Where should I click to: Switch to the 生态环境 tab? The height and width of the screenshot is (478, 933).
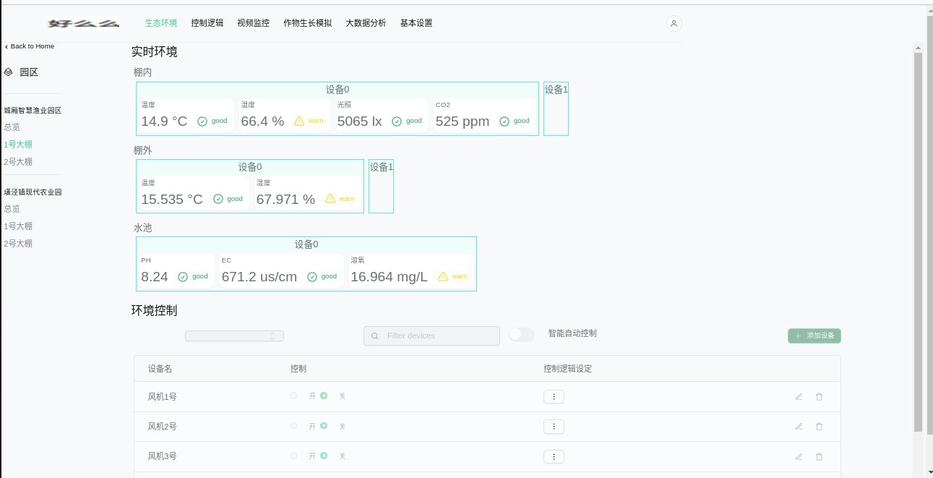(x=160, y=23)
